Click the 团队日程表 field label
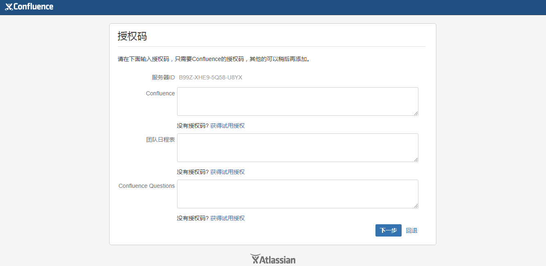 pyautogui.click(x=160, y=140)
